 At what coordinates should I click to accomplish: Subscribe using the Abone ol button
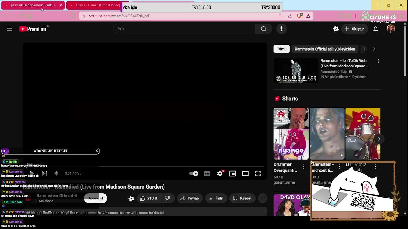tap(96, 198)
